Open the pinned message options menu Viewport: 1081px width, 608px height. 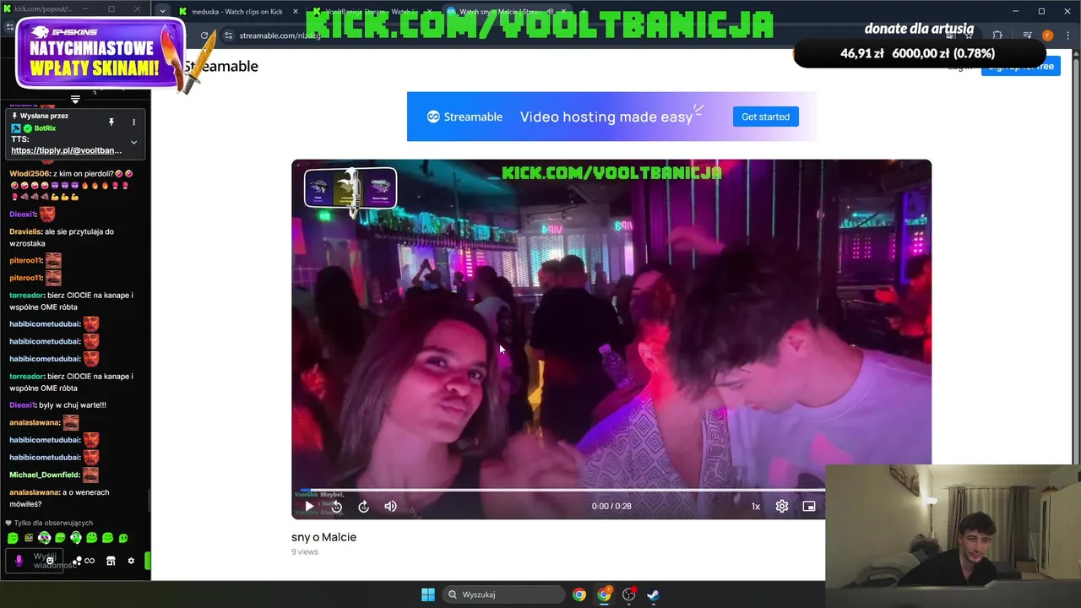(x=133, y=122)
